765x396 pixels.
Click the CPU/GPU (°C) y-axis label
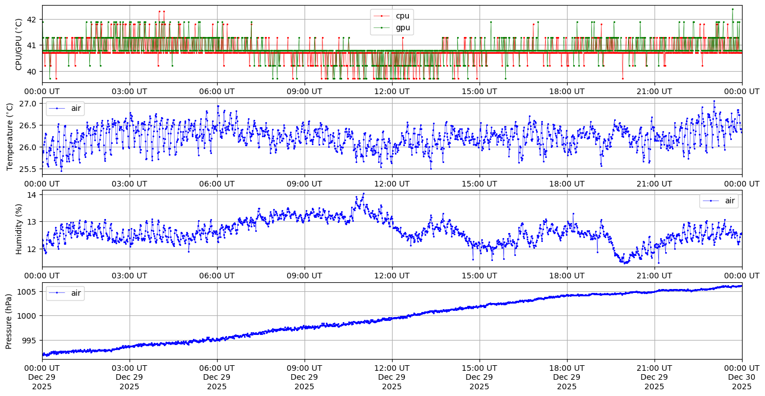pos(19,44)
